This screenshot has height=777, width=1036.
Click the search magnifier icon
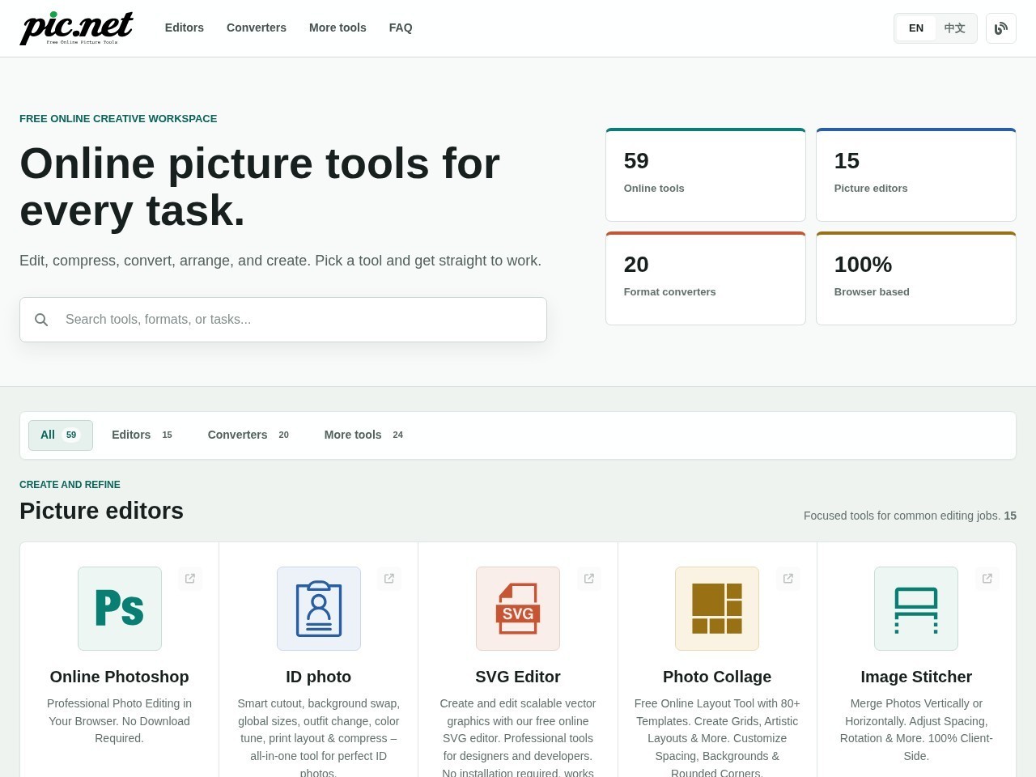(41, 320)
